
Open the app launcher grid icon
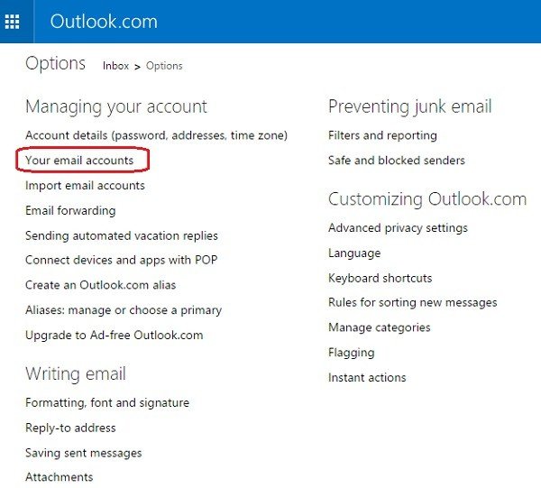(x=13, y=22)
